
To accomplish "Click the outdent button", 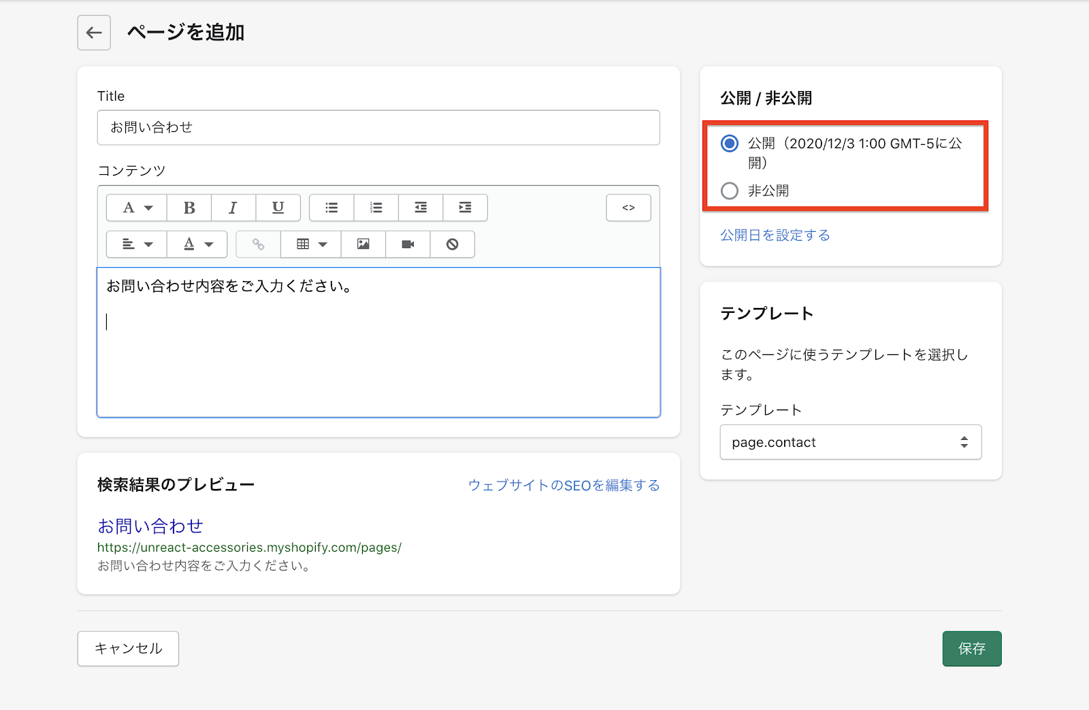I will 421,208.
